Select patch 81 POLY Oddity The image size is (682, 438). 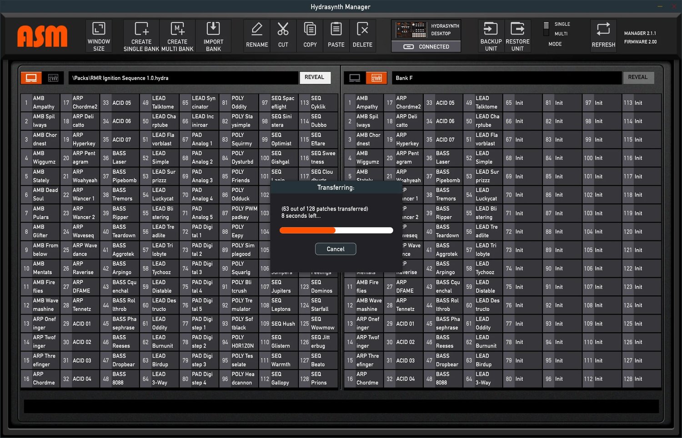click(x=239, y=103)
